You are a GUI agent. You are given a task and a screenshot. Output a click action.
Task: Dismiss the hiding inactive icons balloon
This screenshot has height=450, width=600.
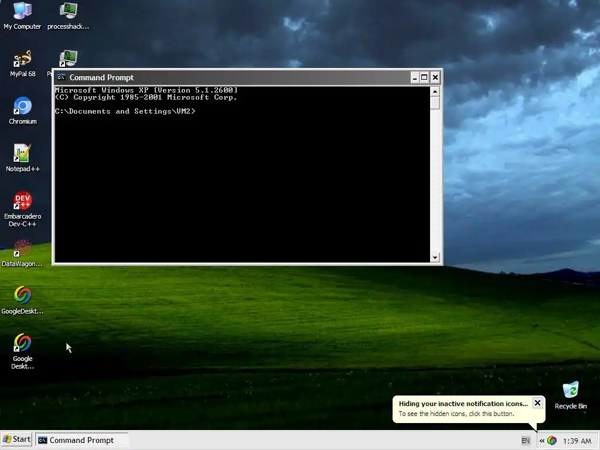(x=537, y=403)
